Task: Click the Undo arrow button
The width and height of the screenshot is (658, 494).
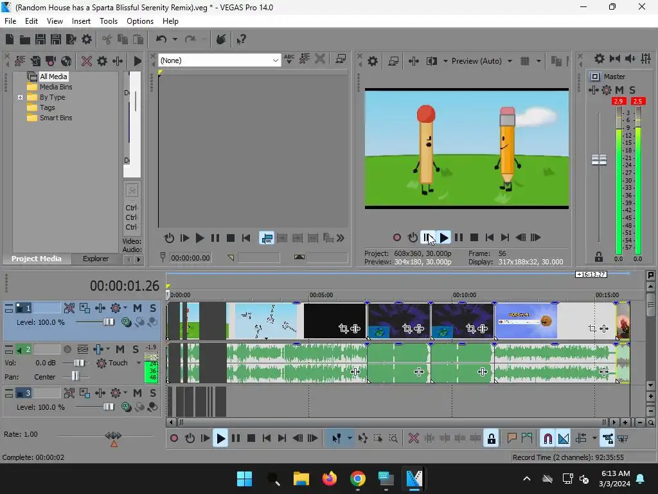Action: pos(161,39)
